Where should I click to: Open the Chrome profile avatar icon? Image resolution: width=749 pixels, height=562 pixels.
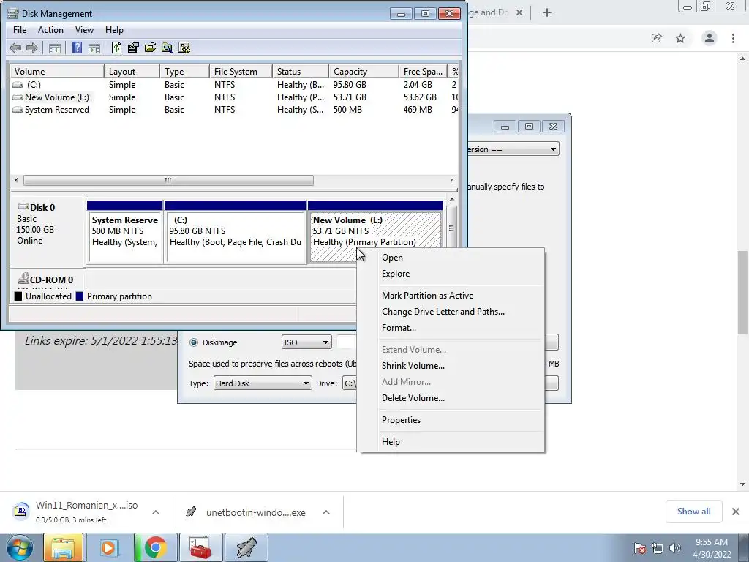[x=710, y=38]
